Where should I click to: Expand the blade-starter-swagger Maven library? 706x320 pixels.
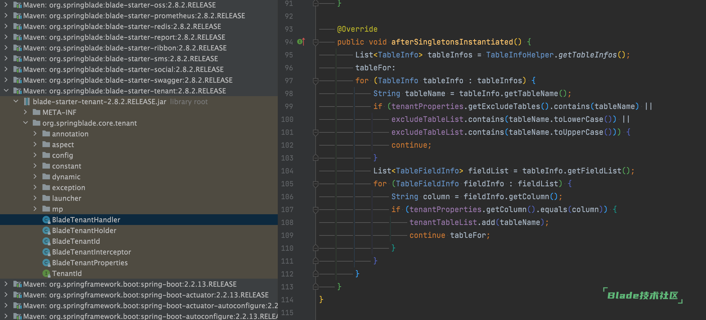[6, 80]
